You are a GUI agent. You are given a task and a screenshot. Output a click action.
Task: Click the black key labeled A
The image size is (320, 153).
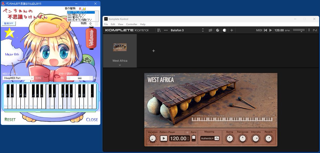point(8,91)
